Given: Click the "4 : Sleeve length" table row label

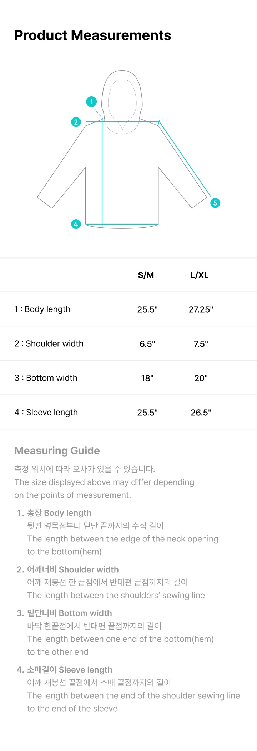Looking at the screenshot, I should pos(46,412).
